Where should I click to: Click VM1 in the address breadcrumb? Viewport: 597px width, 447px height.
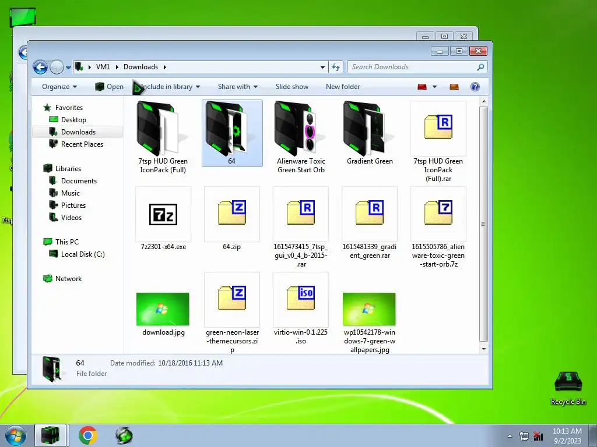click(x=103, y=67)
